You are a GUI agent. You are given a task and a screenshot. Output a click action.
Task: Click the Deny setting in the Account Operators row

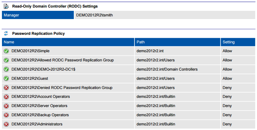[227, 97]
